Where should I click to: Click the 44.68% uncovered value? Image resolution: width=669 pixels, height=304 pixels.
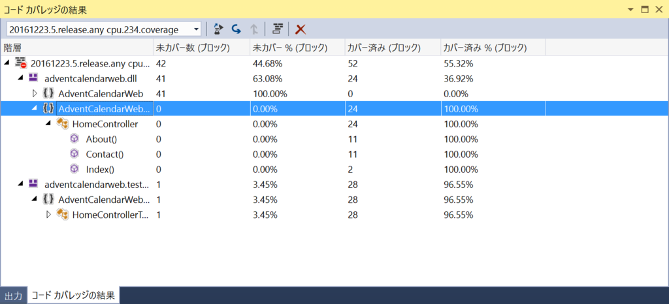pyautogui.click(x=267, y=63)
